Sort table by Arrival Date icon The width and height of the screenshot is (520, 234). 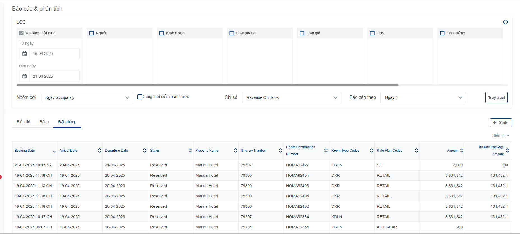click(99, 151)
